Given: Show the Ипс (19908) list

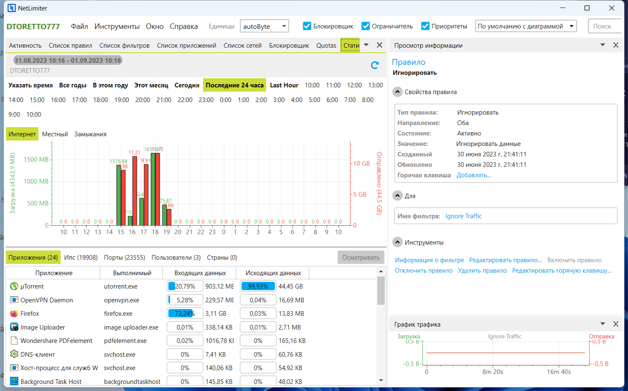Looking at the screenshot, I should pyautogui.click(x=81, y=257).
